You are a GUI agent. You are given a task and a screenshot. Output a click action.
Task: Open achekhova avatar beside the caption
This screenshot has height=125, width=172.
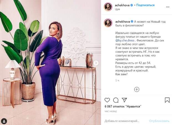pyautogui.click(x=108, y=23)
